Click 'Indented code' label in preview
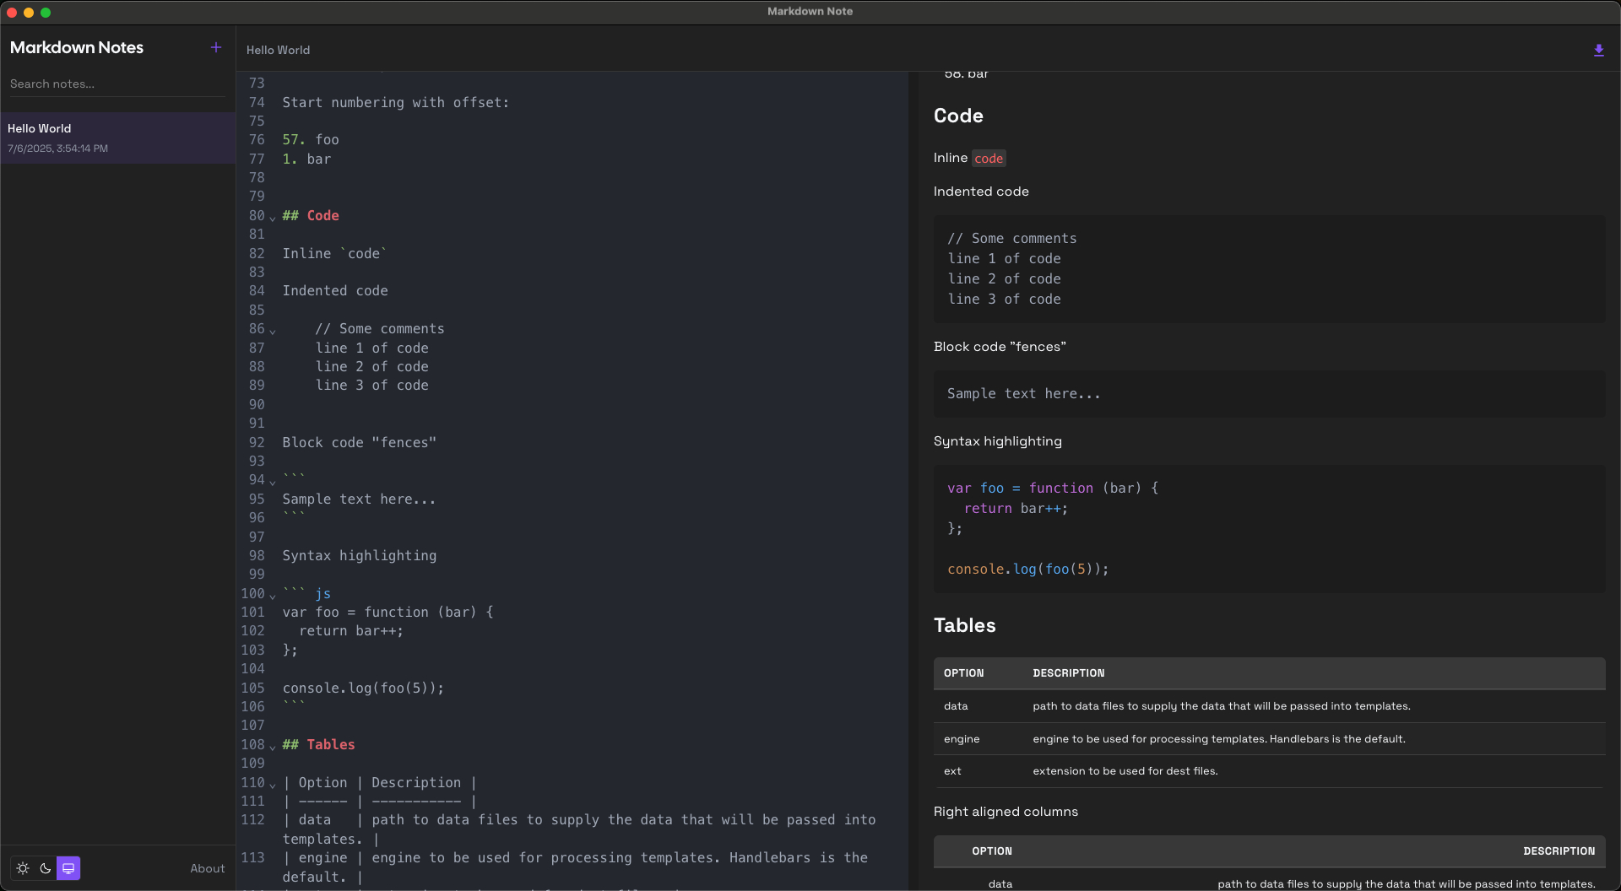 (x=981, y=191)
